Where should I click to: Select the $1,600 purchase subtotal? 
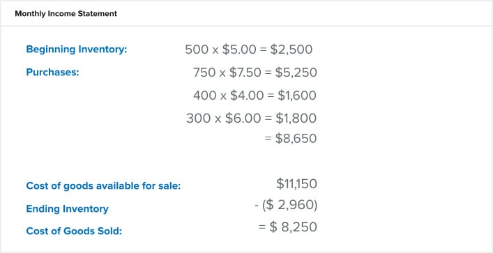tap(297, 95)
